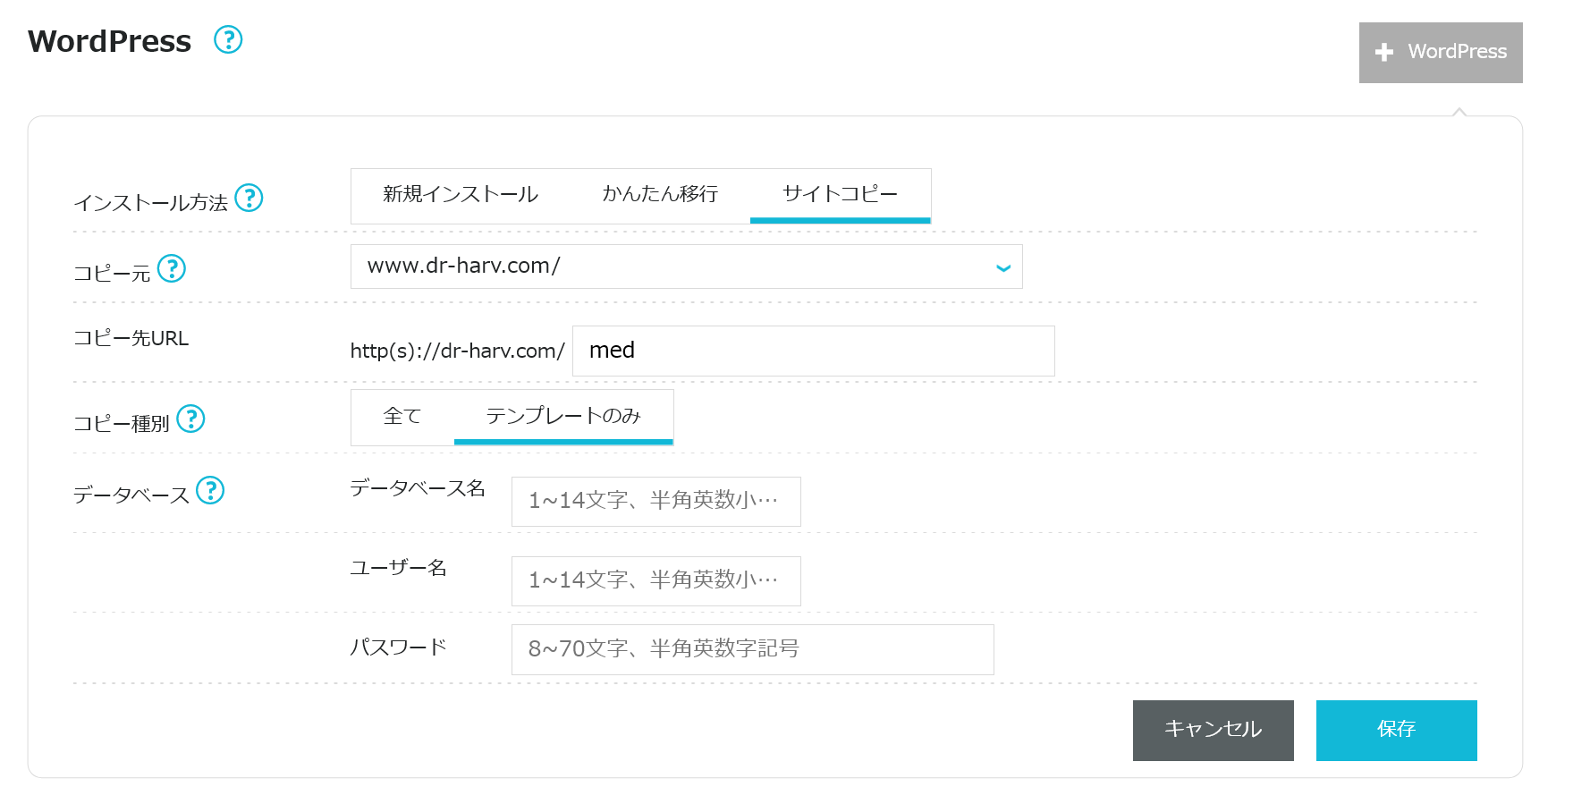1590x804 pixels.
Task: Click the blue 保存 button
Action: [1396, 730]
